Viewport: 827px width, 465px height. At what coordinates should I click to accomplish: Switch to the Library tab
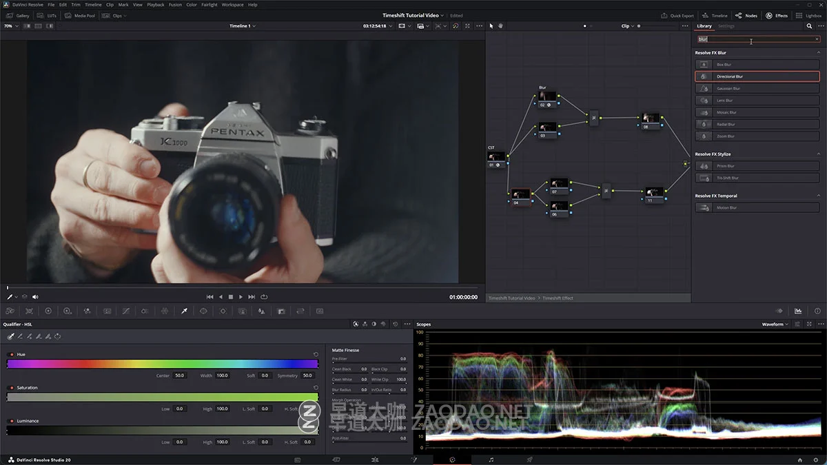point(704,26)
